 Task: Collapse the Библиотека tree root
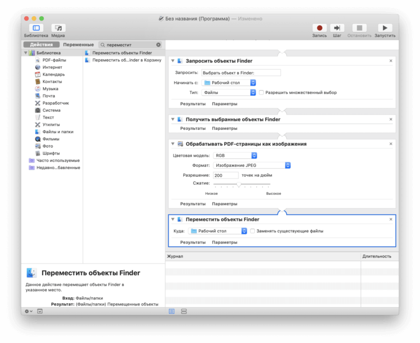click(x=26, y=53)
